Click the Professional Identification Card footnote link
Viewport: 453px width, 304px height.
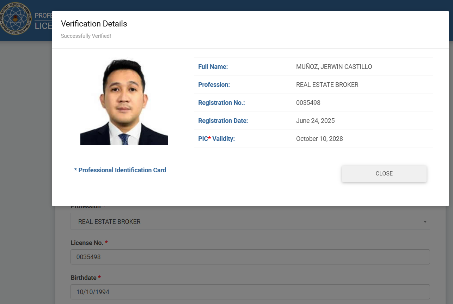coord(120,170)
